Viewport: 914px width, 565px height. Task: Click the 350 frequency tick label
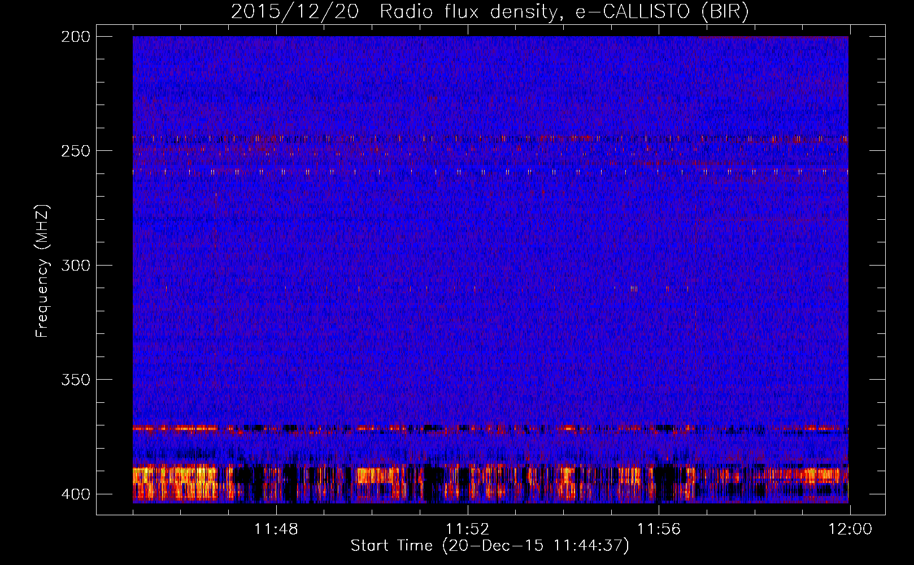pyautogui.click(x=76, y=380)
